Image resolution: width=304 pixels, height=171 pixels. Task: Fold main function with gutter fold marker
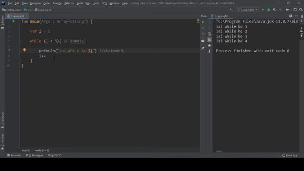(20, 21)
